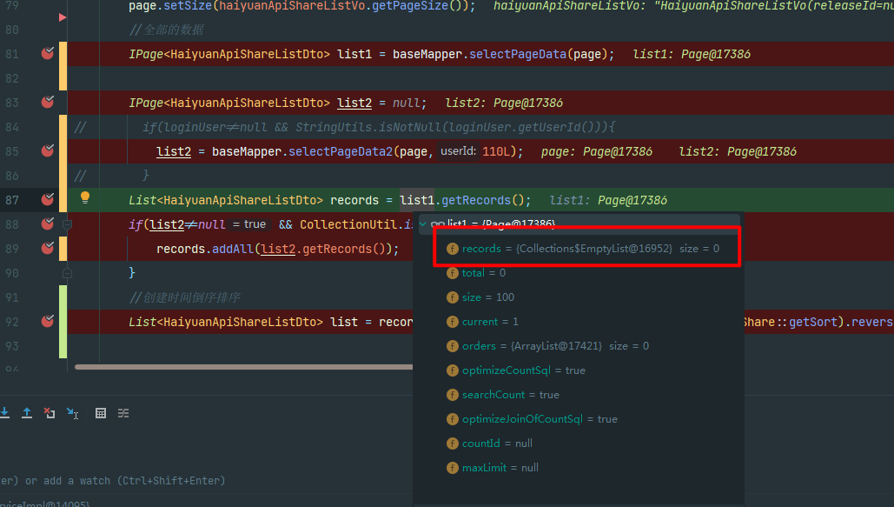Click the Step Out upload-arrow icon
Image resolution: width=894 pixels, height=507 pixels.
click(x=27, y=413)
